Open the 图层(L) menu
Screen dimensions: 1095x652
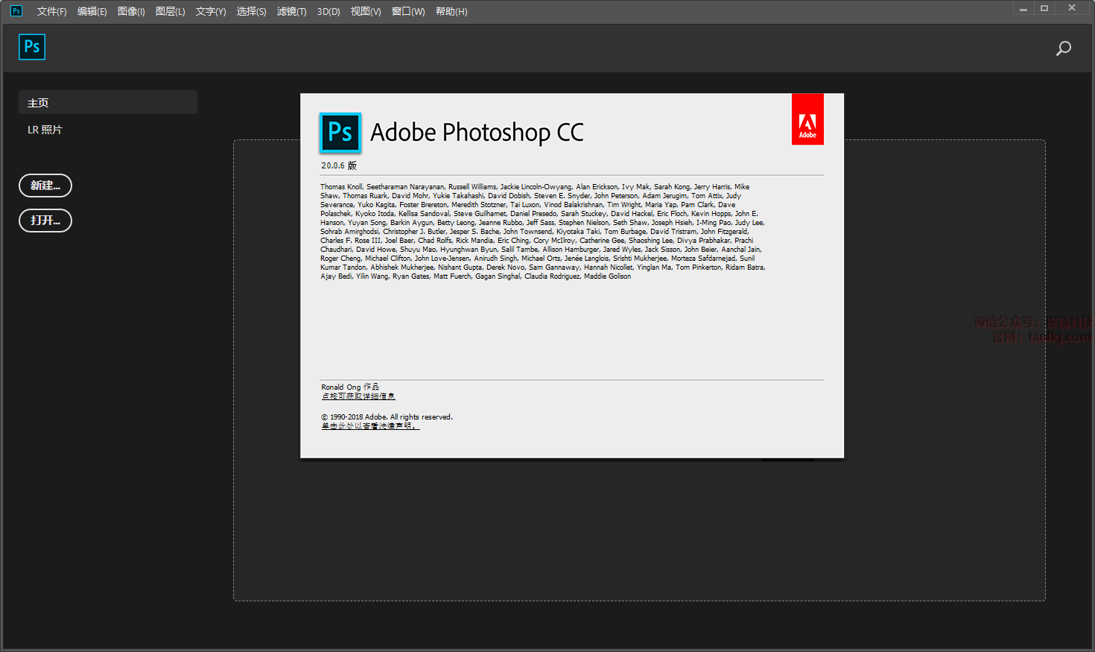click(170, 12)
